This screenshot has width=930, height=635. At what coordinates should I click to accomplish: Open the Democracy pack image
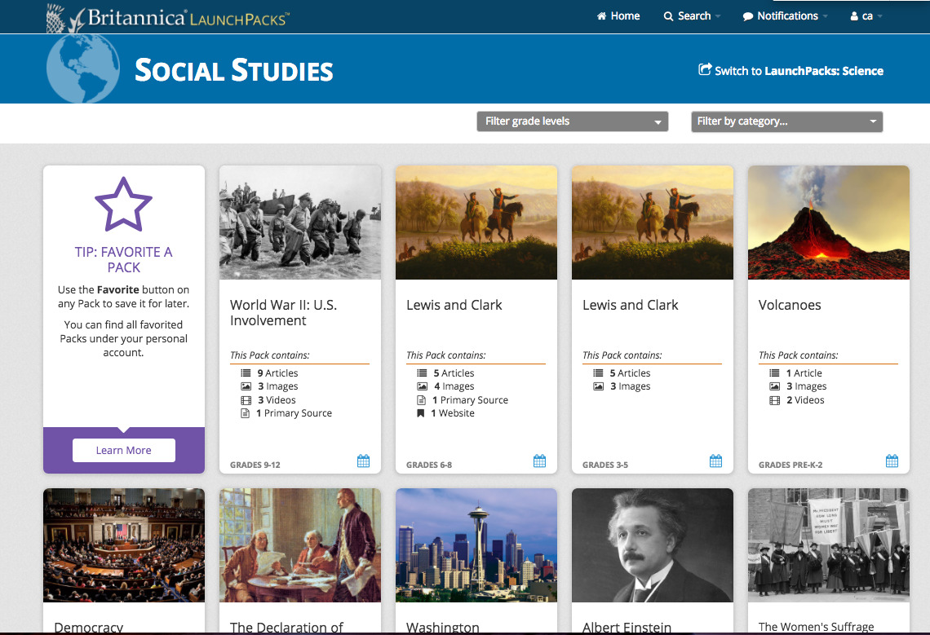[x=124, y=545]
